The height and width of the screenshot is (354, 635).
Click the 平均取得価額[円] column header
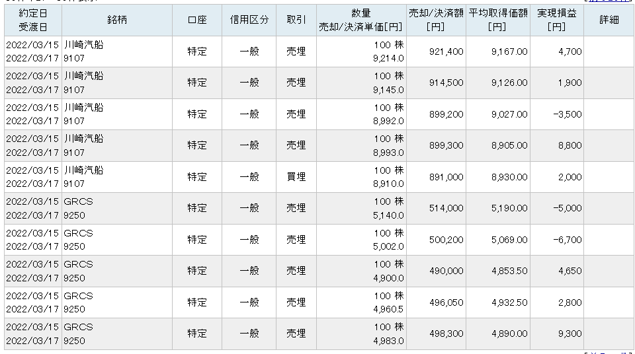coord(498,20)
